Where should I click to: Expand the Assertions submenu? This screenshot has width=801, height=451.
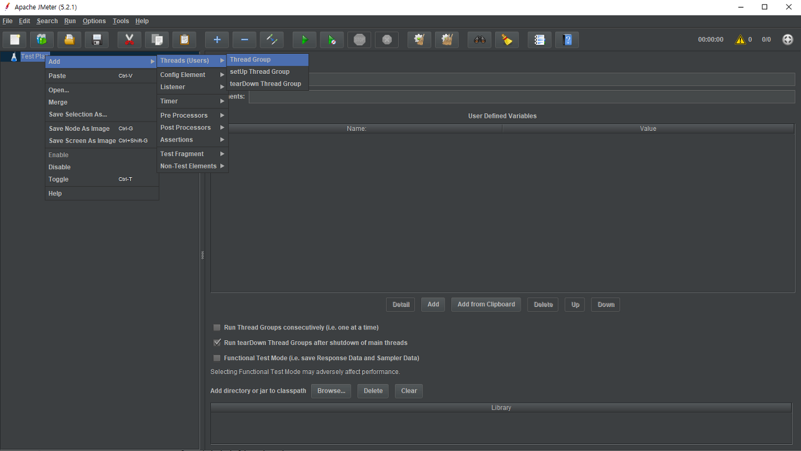[x=192, y=140]
